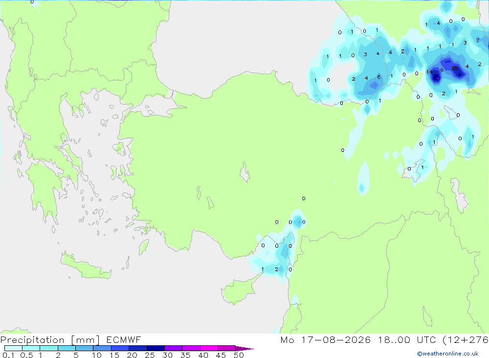Click the '0.5' legend scale label
Image resolution: width=489 pixels, height=358 pixels.
26,355
